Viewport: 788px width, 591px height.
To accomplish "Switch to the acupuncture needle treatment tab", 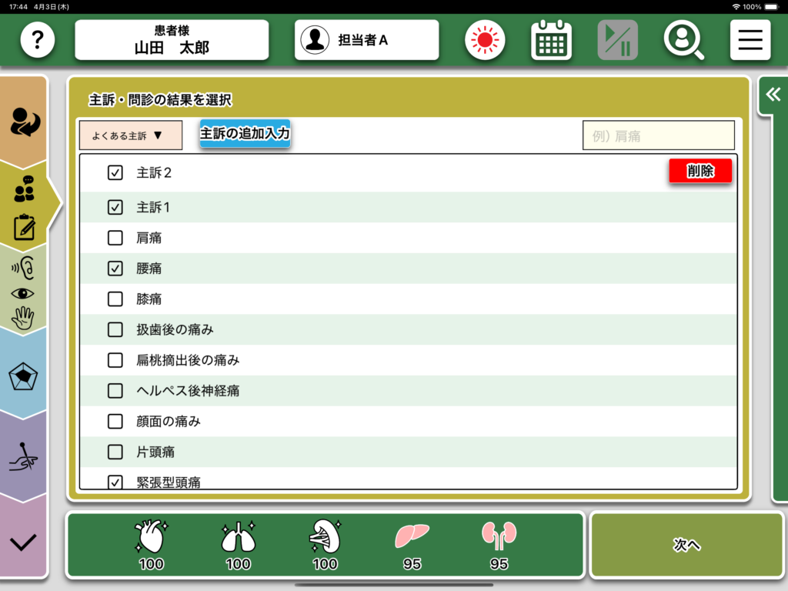I will pos(24,458).
